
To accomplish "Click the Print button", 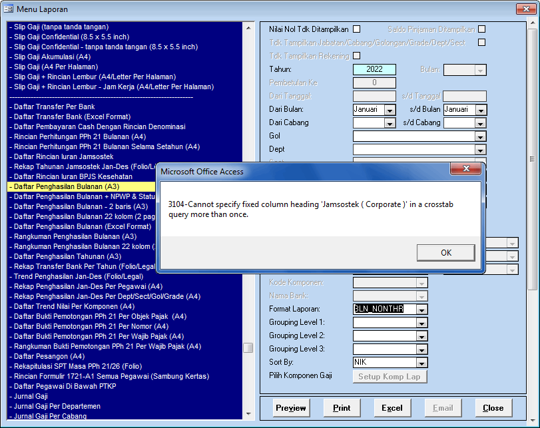I will coord(342,407).
